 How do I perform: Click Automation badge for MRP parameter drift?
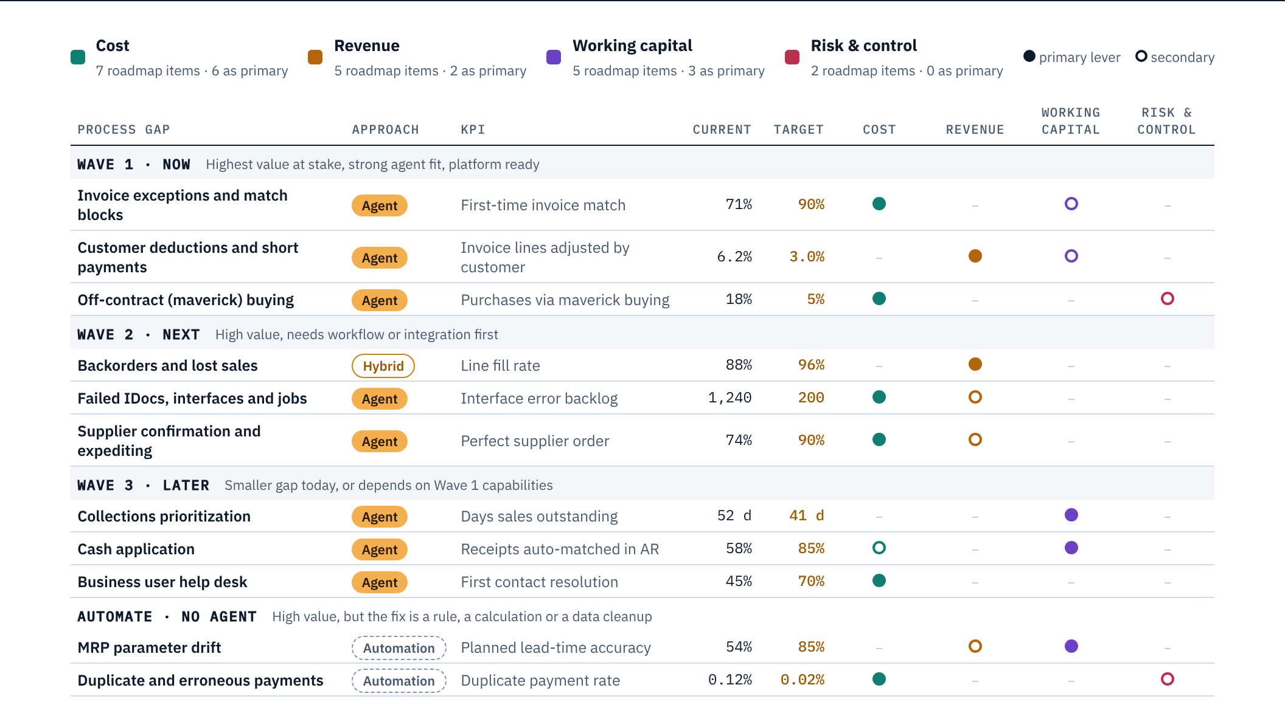[x=399, y=648]
